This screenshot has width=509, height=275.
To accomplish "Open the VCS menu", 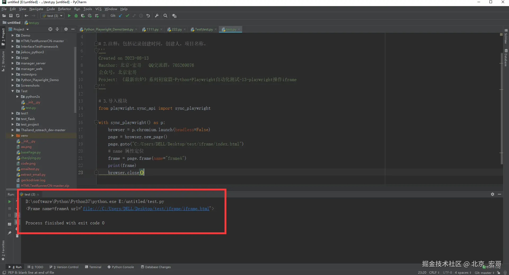I will 98,9.
